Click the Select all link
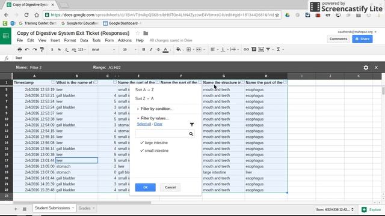Image resolution: width=385 pixels, height=216 pixels. [144, 124]
